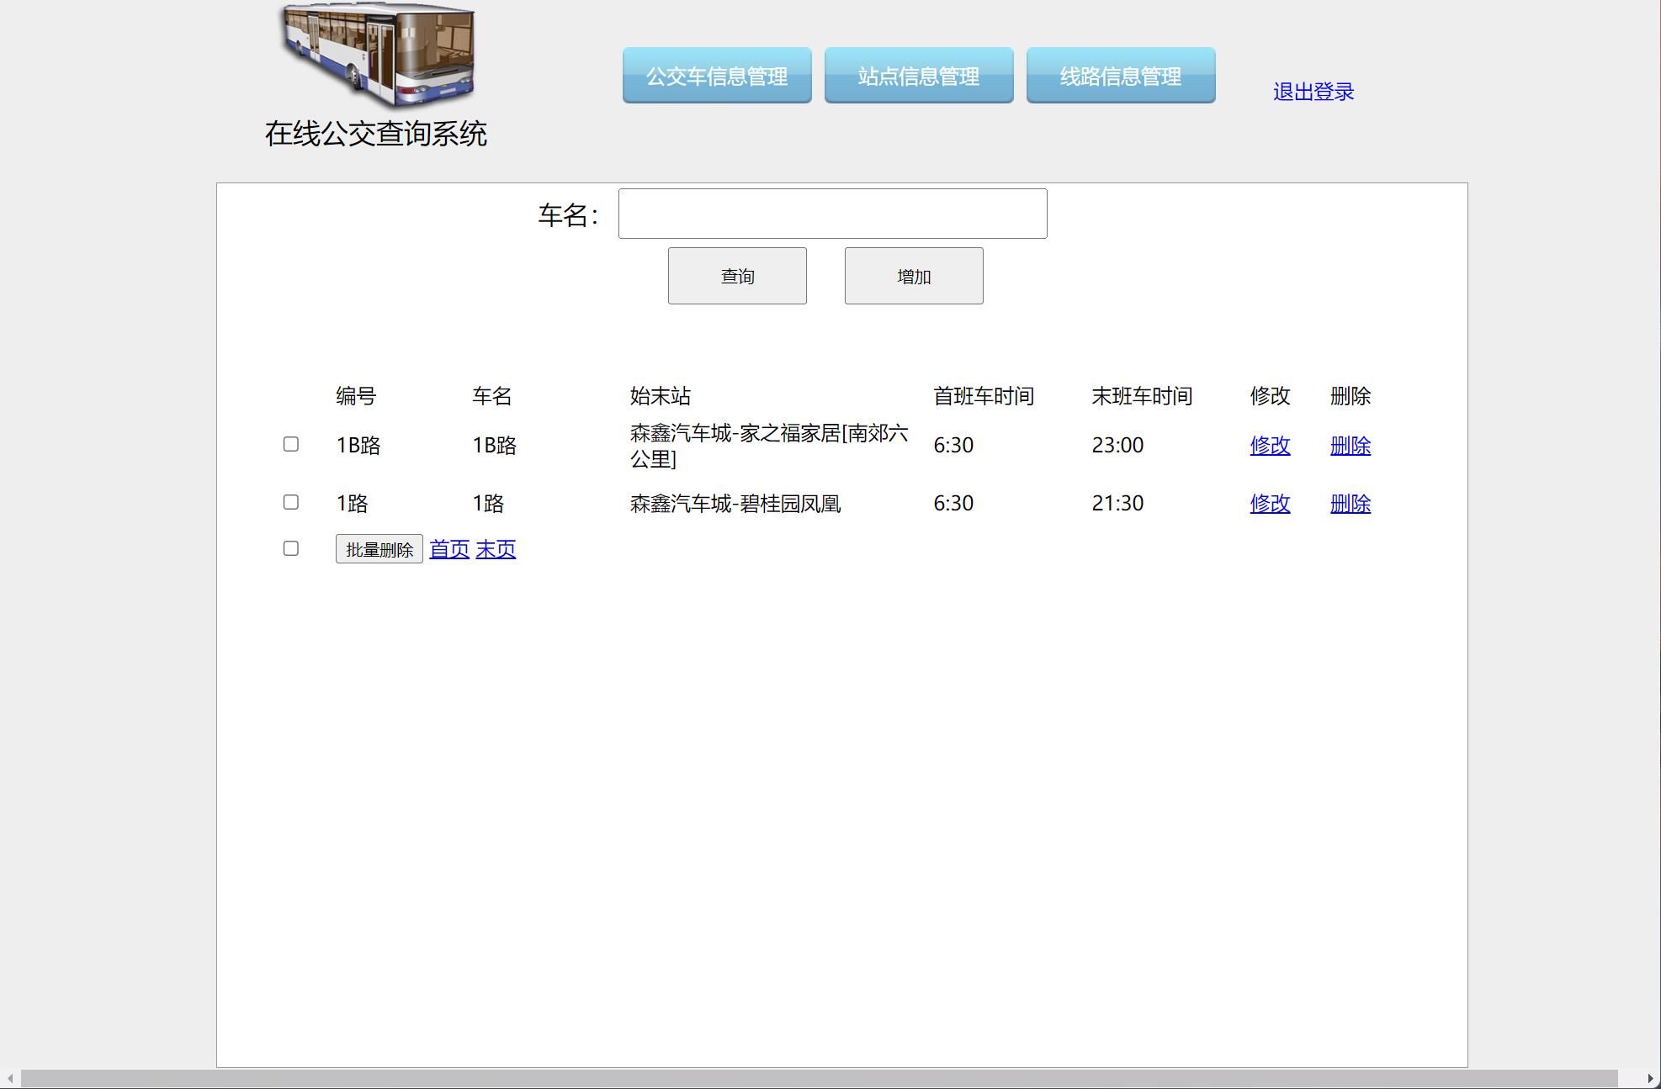Click 删除 for the 1路 route
Viewport: 1661px width, 1089px height.
pos(1350,504)
